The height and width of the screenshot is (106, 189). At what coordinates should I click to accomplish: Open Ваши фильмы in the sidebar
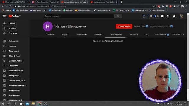point(15,56)
